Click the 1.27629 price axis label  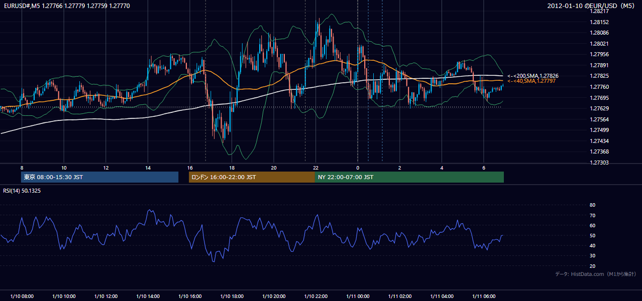click(600, 108)
